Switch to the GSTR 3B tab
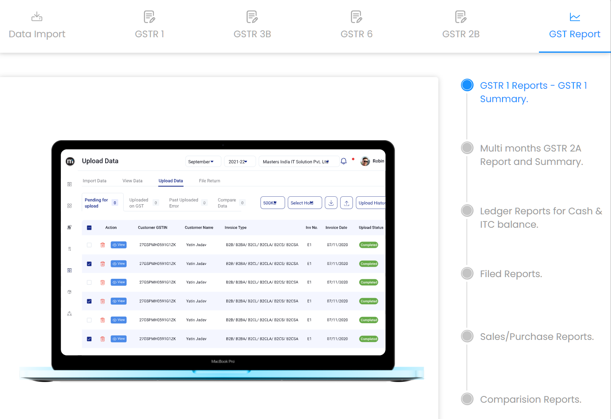Image resolution: width=611 pixels, height=419 pixels. coord(252,26)
